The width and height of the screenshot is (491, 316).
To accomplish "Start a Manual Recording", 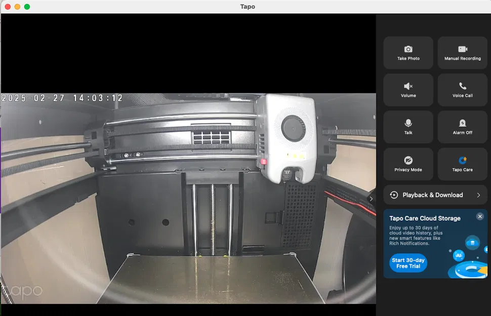I will click(x=462, y=49).
